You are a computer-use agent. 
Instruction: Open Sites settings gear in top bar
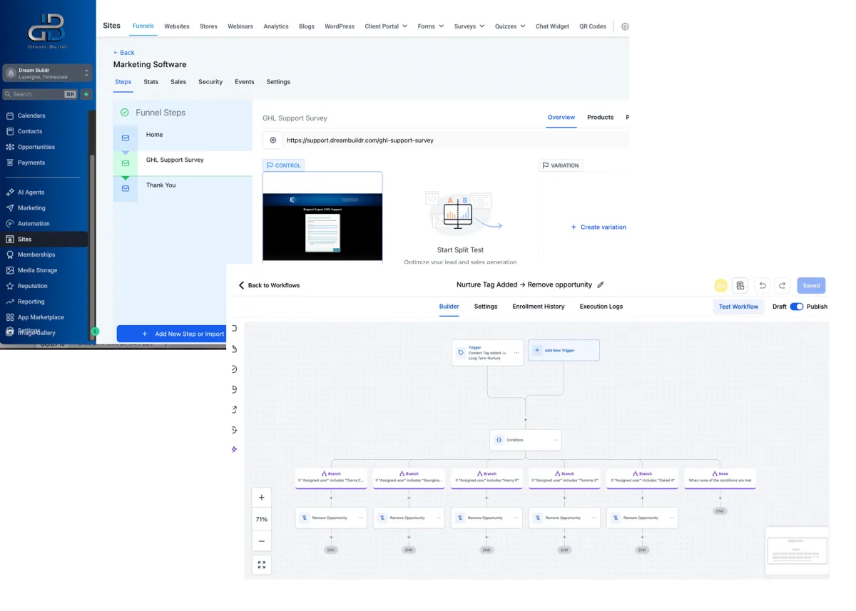click(625, 26)
